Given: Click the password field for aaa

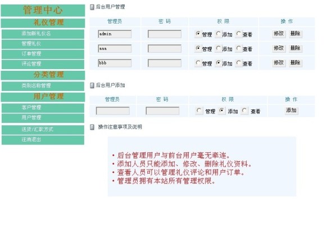Looking at the screenshot, I should 165,49.
